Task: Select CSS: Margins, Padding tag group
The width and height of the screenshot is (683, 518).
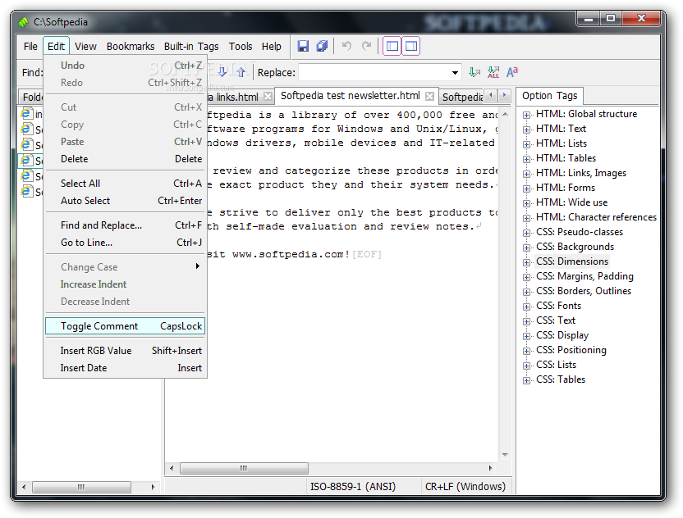Action: click(x=584, y=276)
